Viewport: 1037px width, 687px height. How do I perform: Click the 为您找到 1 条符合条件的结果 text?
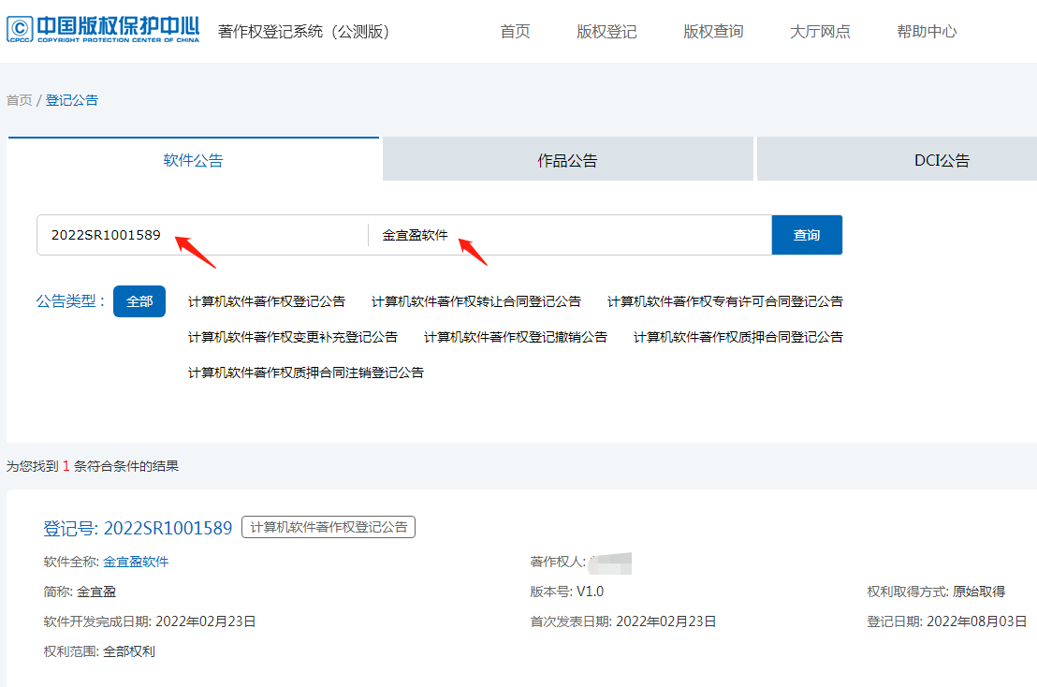click(x=93, y=466)
